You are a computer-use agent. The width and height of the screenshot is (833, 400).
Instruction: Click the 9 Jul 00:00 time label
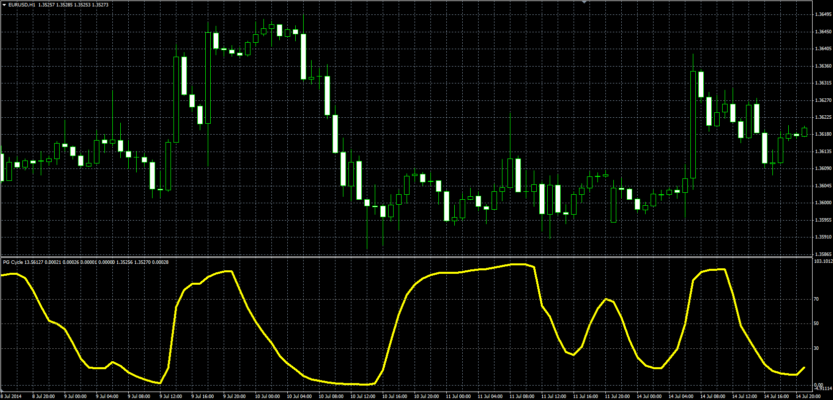(76, 397)
